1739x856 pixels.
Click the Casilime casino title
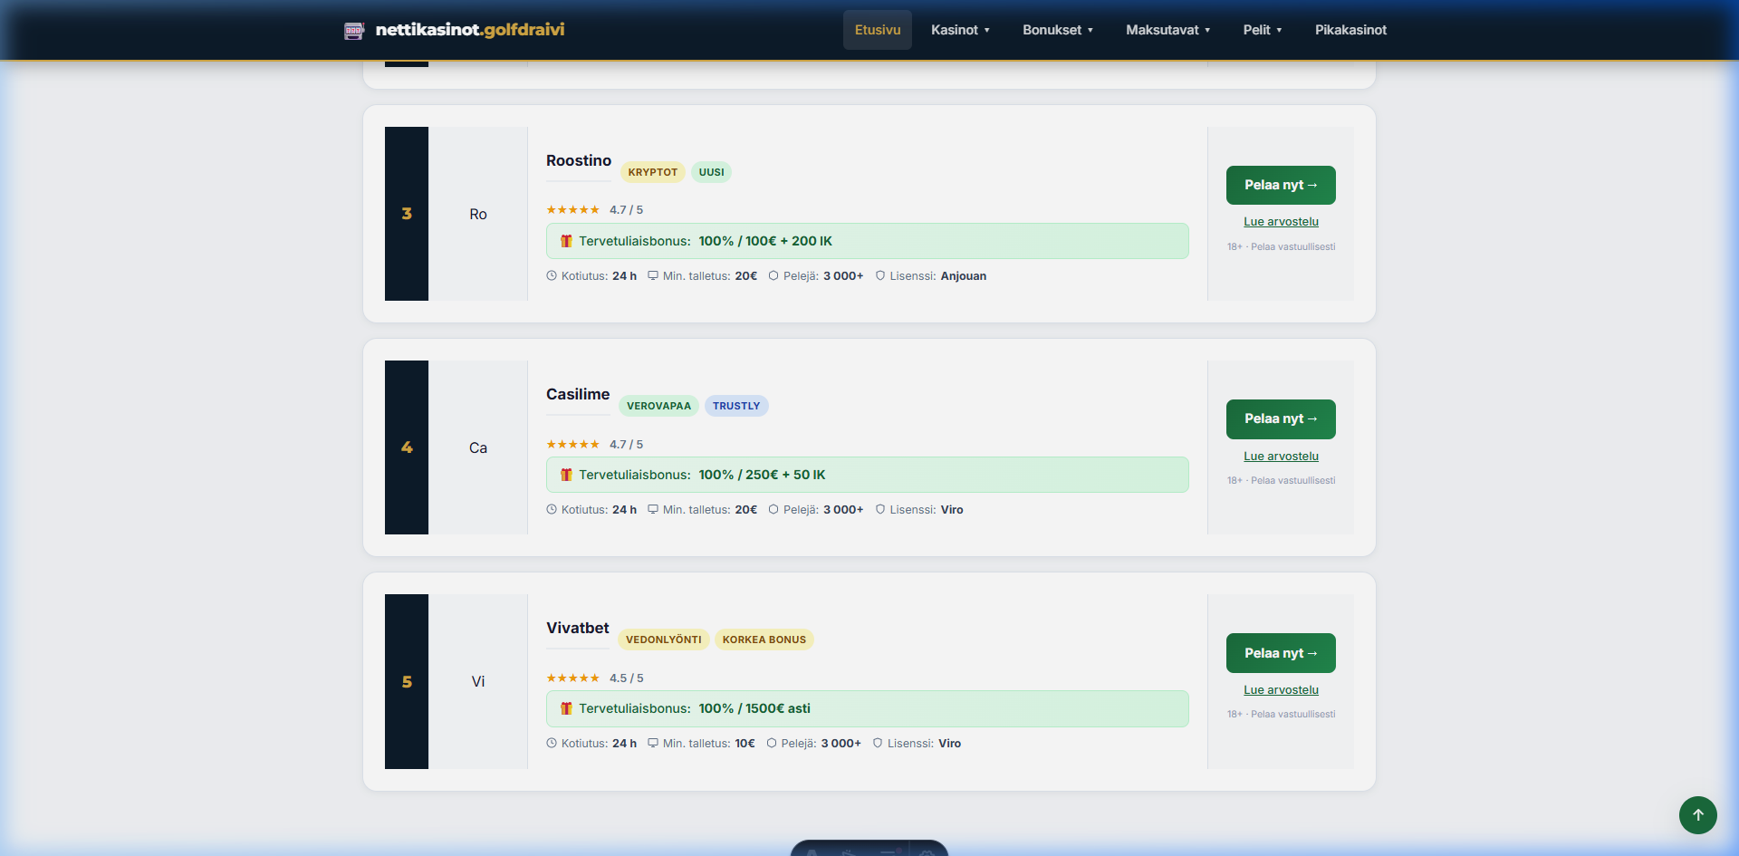578,394
